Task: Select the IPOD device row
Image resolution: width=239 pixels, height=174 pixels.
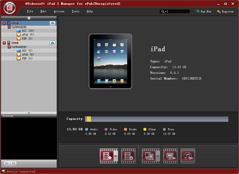Action: point(29,43)
